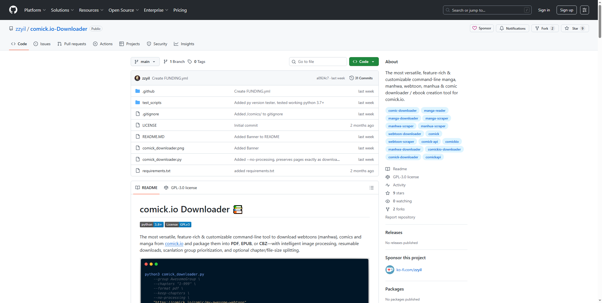Click the Search or jump to field
The image size is (602, 303).
[487, 10]
